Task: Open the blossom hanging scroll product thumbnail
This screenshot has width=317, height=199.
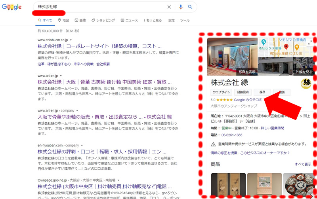Action: 264,184
